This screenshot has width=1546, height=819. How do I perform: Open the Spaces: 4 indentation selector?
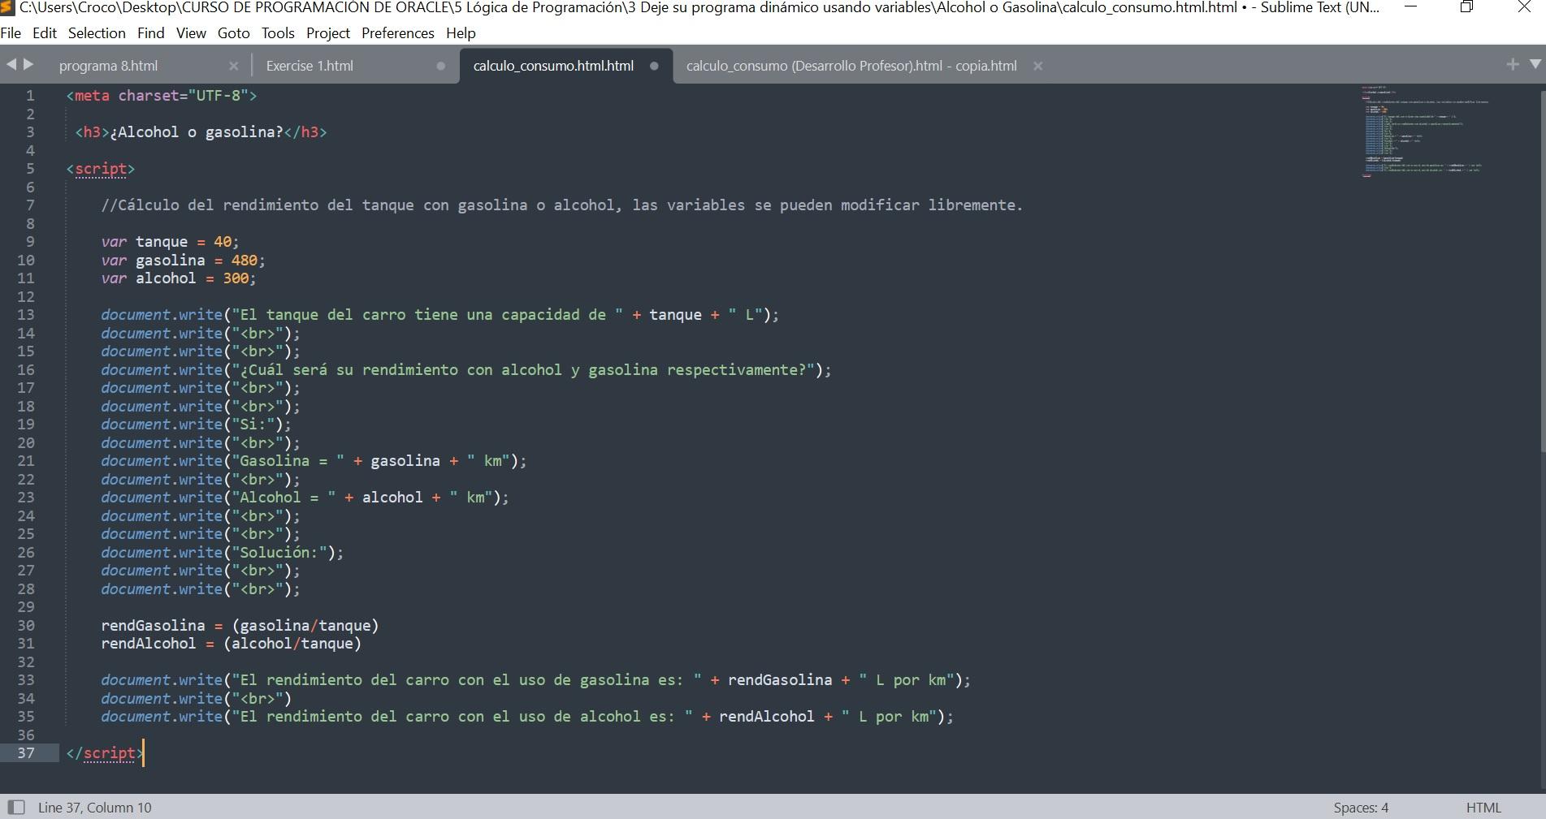tap(1361, 808)
